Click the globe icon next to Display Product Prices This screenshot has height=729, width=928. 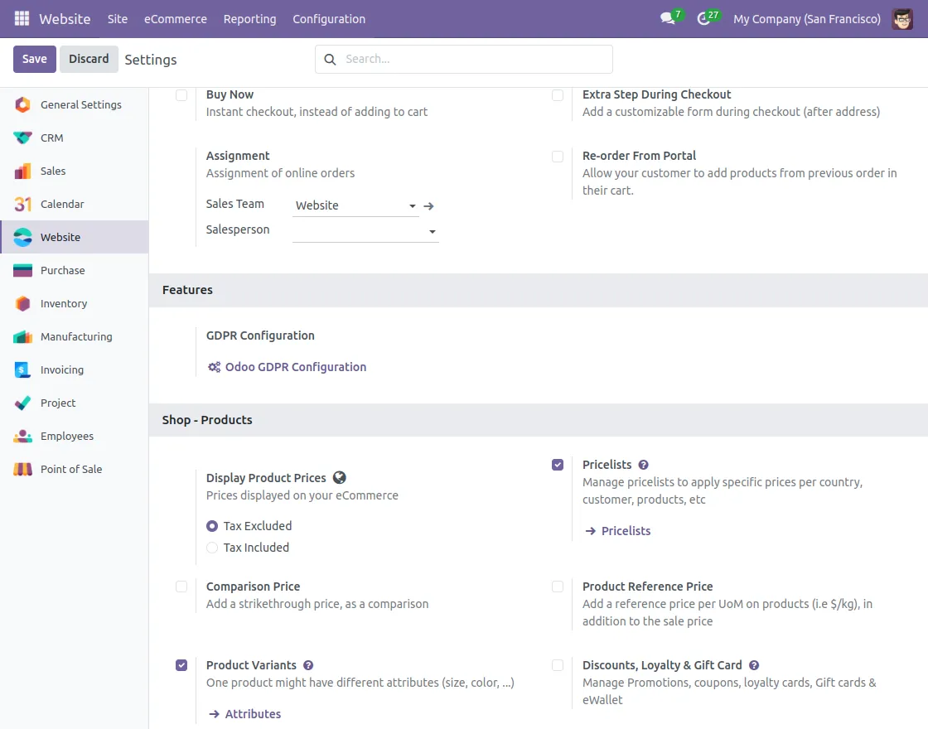coord(339,476)
